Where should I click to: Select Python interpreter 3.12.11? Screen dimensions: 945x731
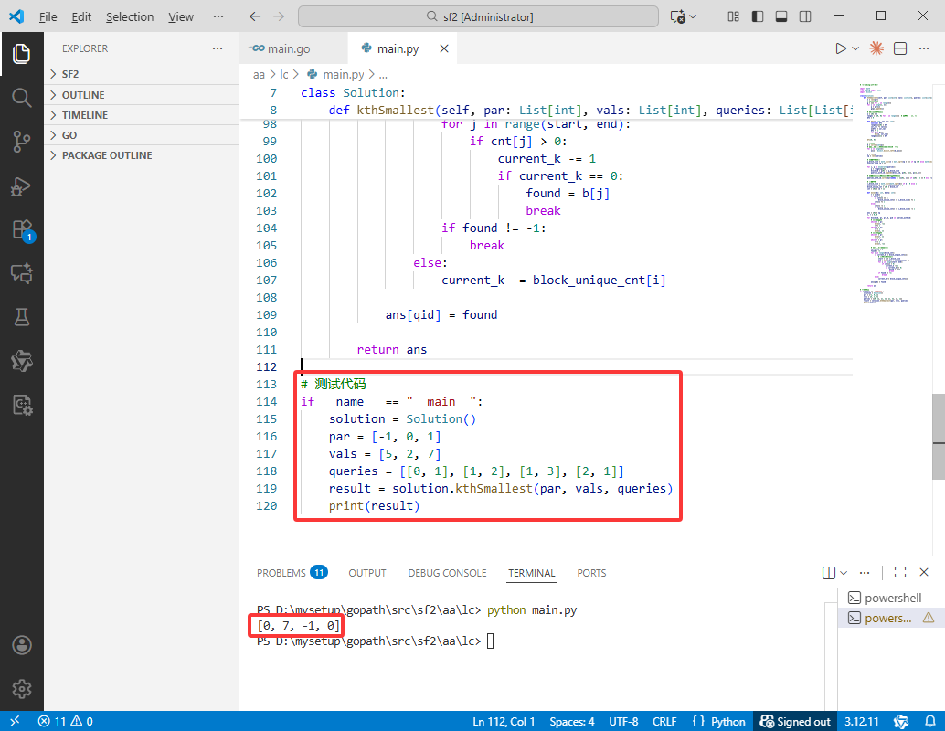pos(861,721)
